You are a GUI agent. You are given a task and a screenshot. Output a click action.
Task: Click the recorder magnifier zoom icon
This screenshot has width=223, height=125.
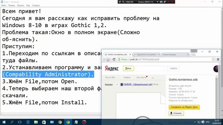click(123, 2)
